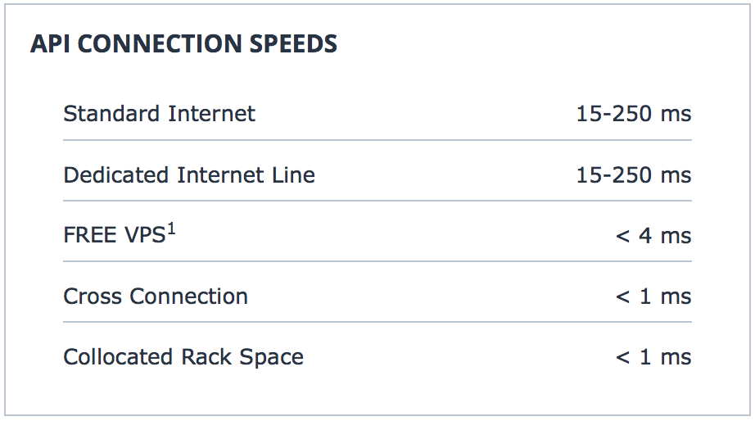Select the Collocated Rack Space label
The width and height of the screenshot is (755, 421).
pos(183,357)
